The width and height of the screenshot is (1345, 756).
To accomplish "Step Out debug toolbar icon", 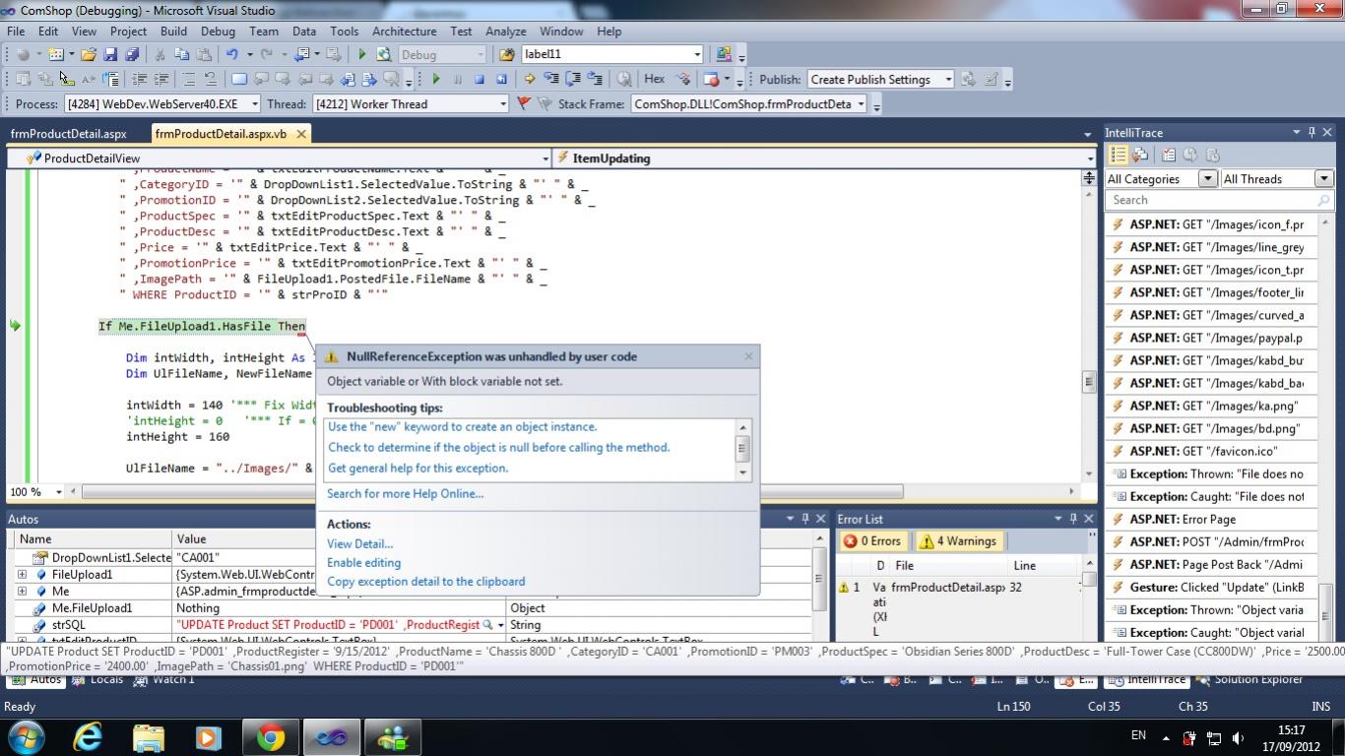I will tap(595, 80).
